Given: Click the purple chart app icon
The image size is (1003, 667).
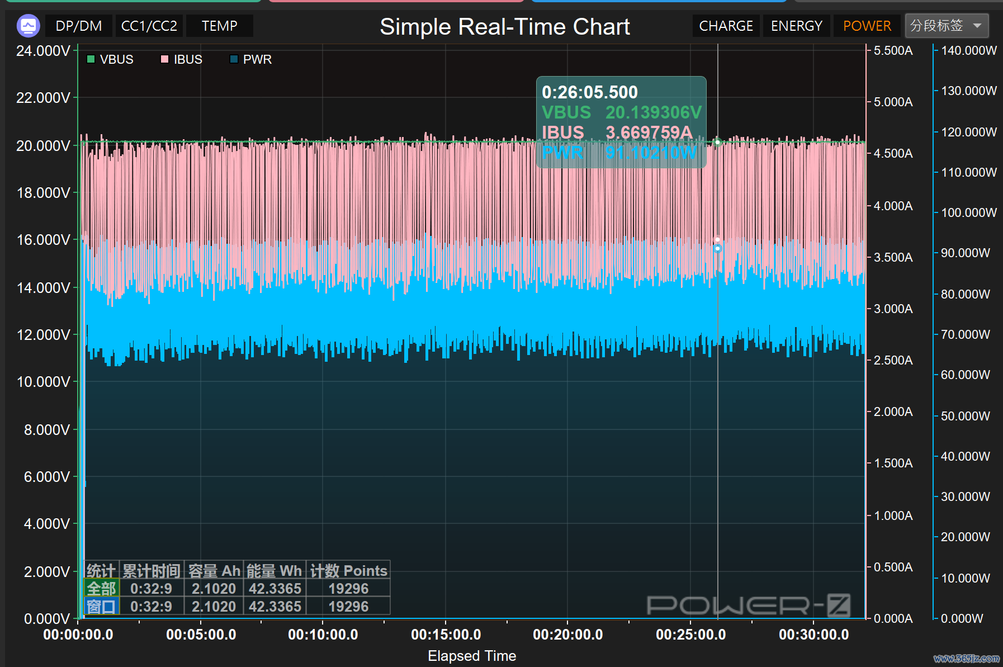Looking at the screenshot, I should pyautogui.click(x=29, y=26).
